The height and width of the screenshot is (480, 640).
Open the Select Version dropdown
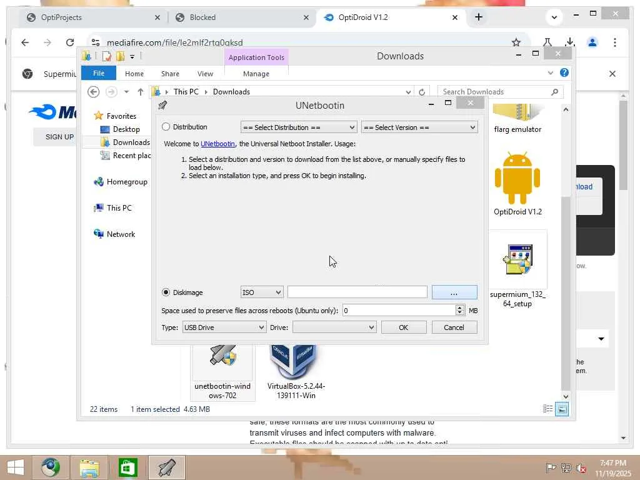[419, 127]
